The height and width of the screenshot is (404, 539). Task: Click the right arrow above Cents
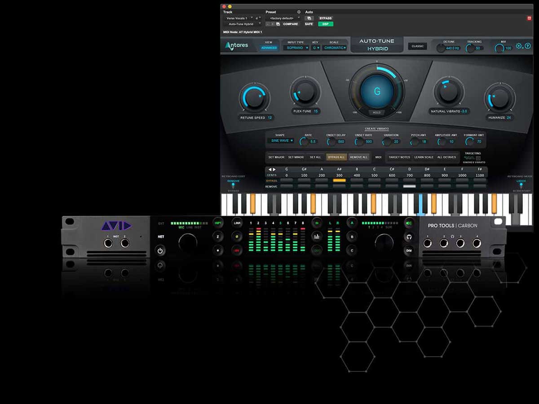274,169
